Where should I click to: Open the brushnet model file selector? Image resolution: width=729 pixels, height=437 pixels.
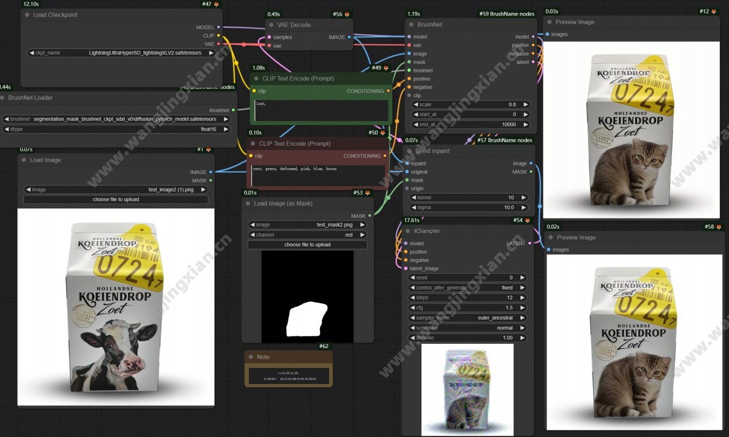click(116, 119)
